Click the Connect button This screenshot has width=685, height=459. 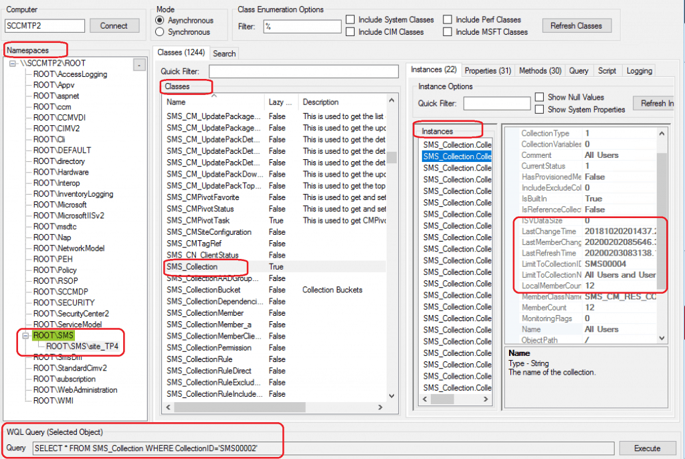[x=114, y=26]
